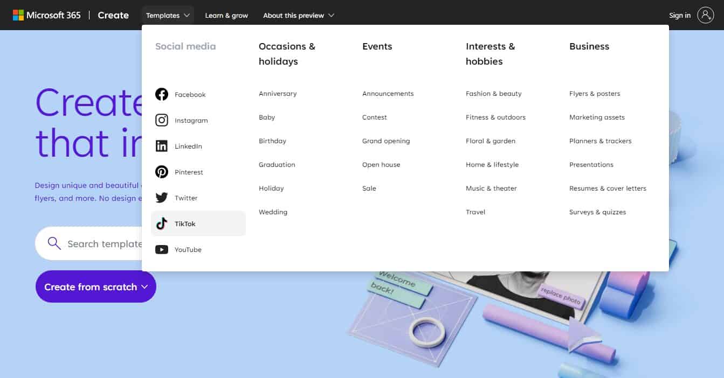Select the Facebook social media icon

coord(162,94)
